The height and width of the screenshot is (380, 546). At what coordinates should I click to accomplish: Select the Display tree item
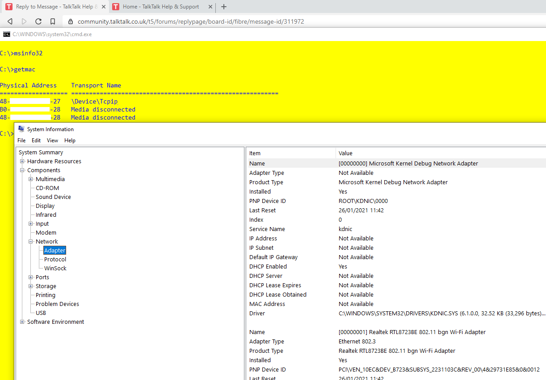click(45, 206)
